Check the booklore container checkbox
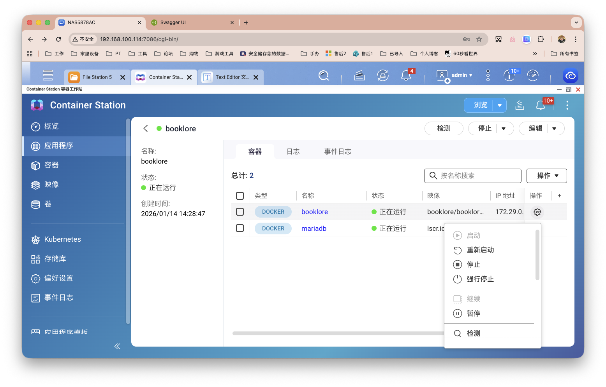The image size is (606, 387). pos(240,212)
